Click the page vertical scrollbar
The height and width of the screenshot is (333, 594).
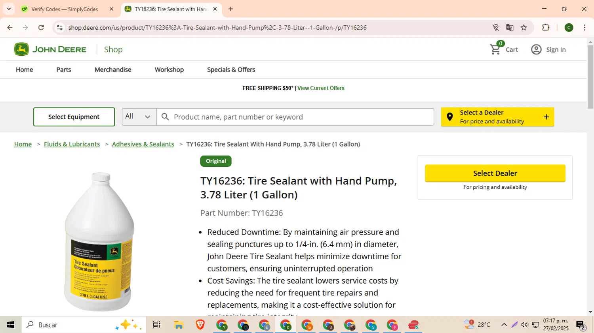click(x=590, y=77)
